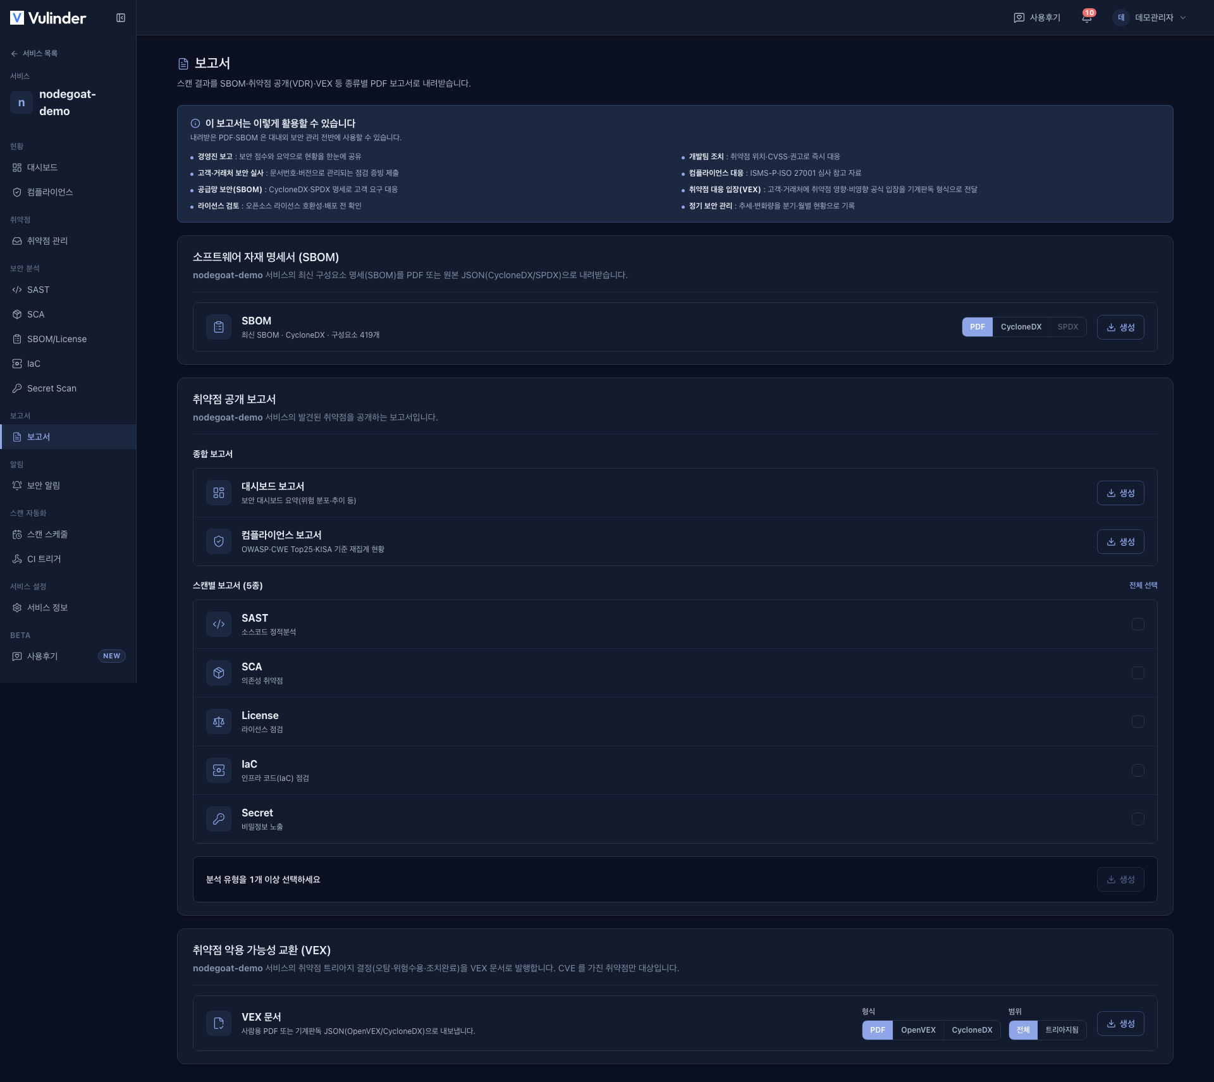Click the Secret Scan key icon in sidebar

click(x=17, y=388)
